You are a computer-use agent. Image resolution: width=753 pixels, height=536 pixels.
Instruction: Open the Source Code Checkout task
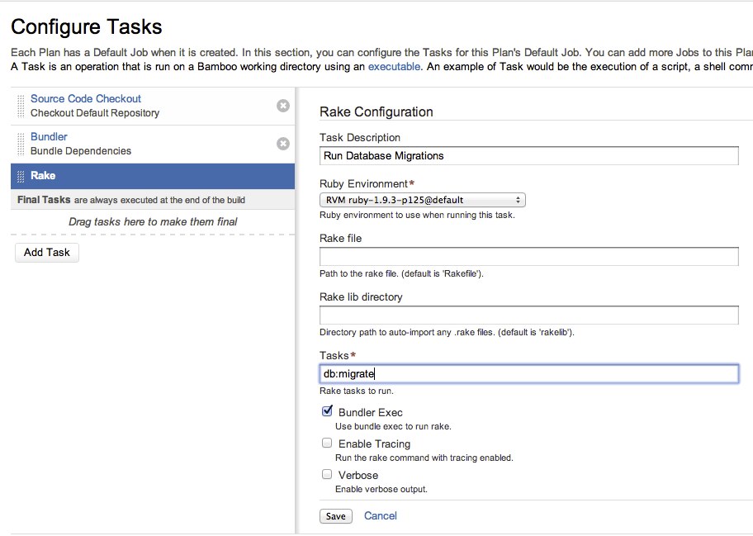click(x=86, y=99)
